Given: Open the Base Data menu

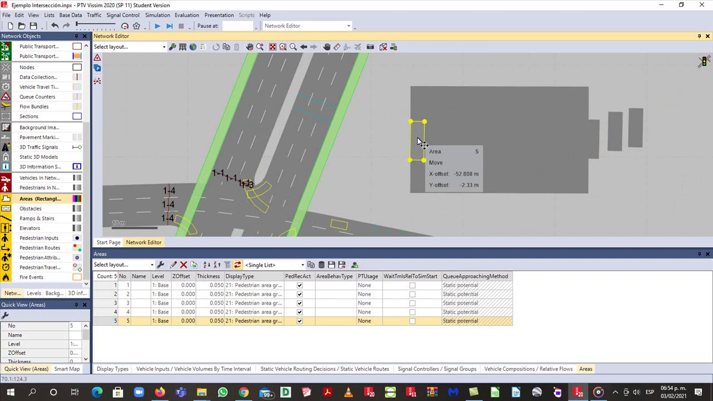Looking at the screenshot, I should 70,15.
